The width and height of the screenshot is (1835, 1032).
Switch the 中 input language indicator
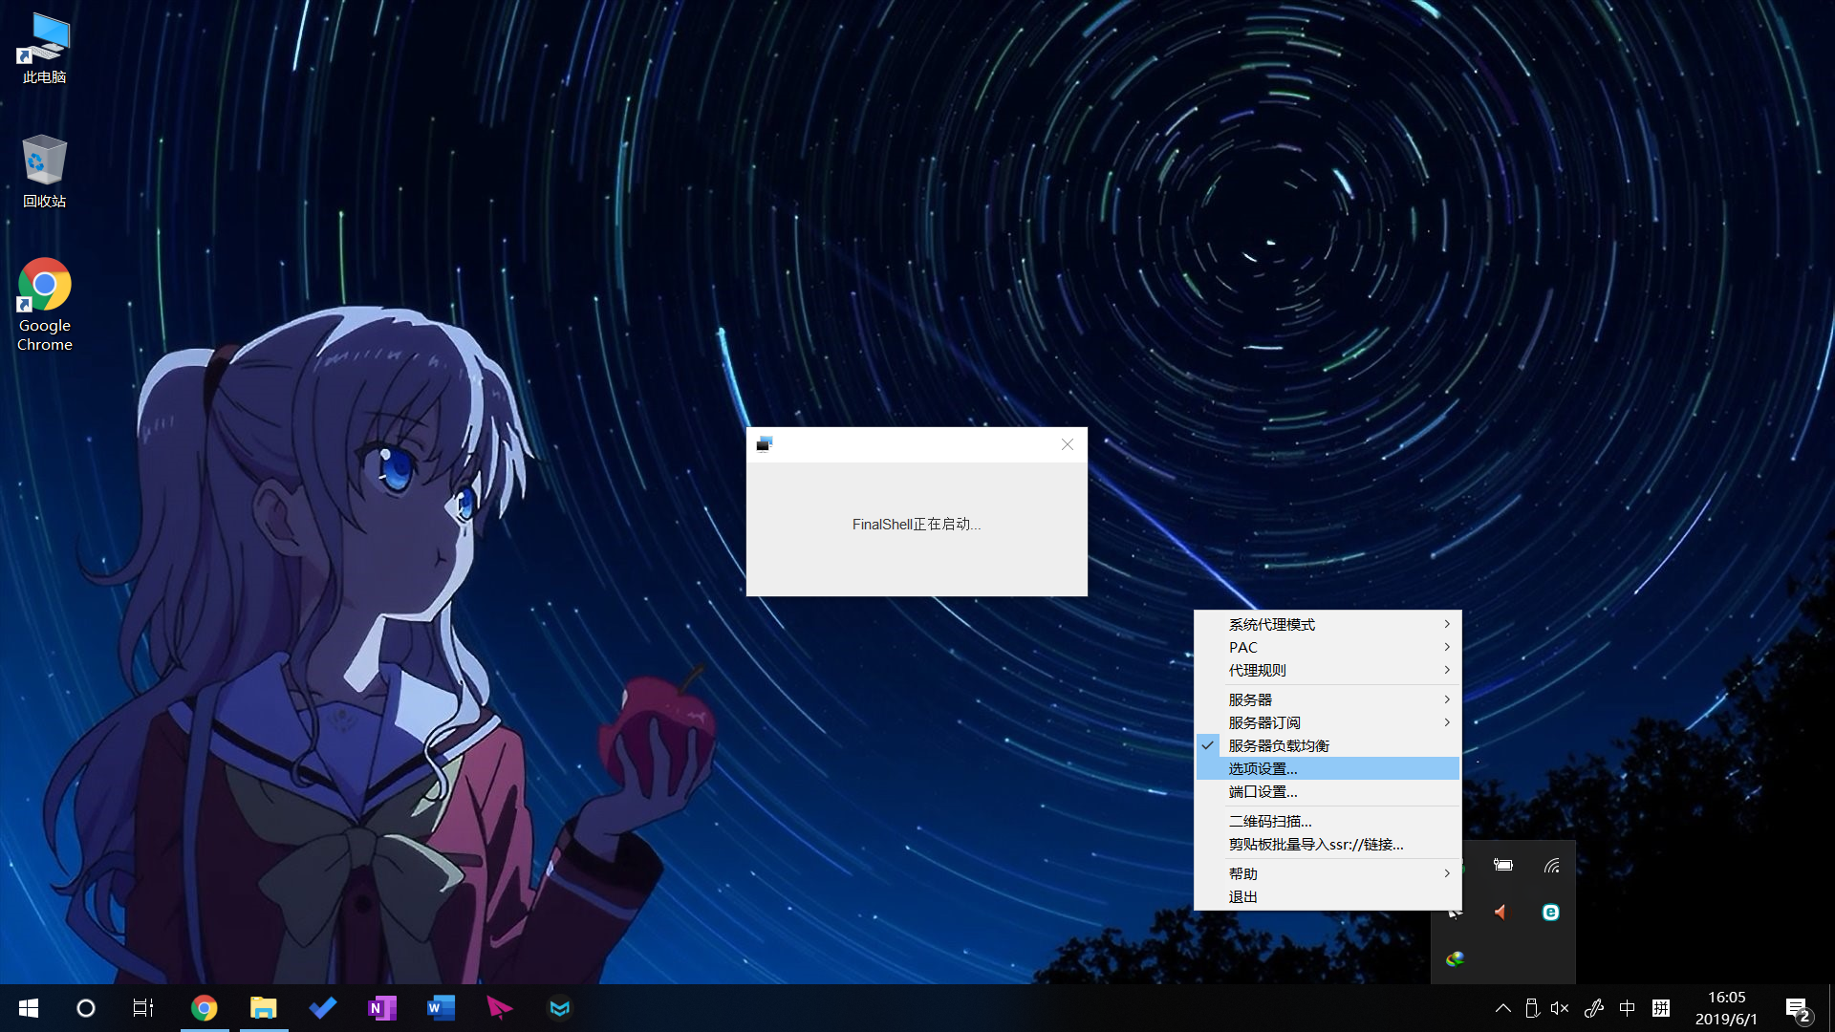[x=1628, y=1008]
